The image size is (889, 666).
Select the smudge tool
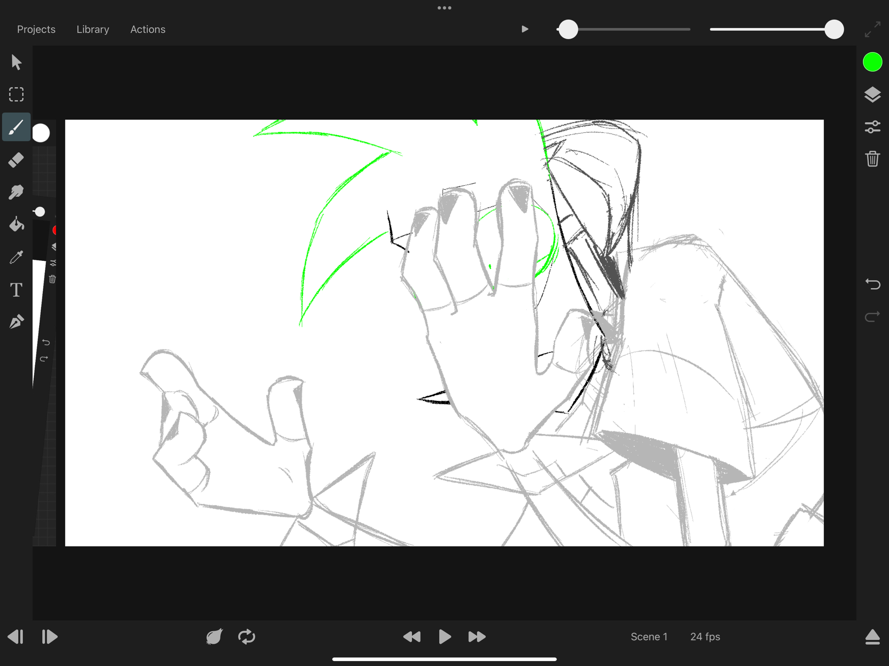coord(16,192)
